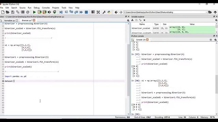Run the file with the green play button
This screenshot has width=218, height=122.
pos(34,12)
